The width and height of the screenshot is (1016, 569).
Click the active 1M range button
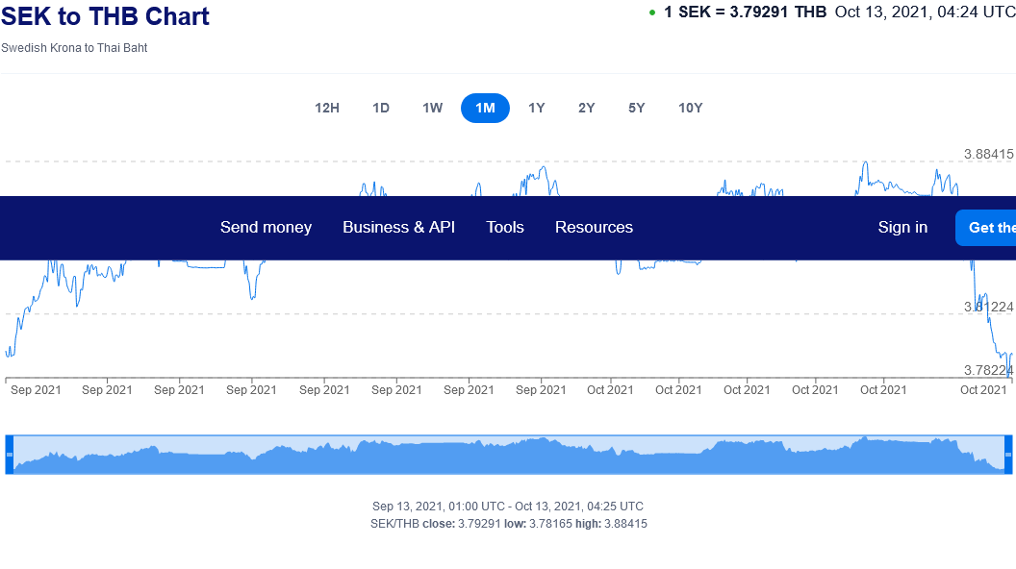pyautogui.click(x=485, y=108)
